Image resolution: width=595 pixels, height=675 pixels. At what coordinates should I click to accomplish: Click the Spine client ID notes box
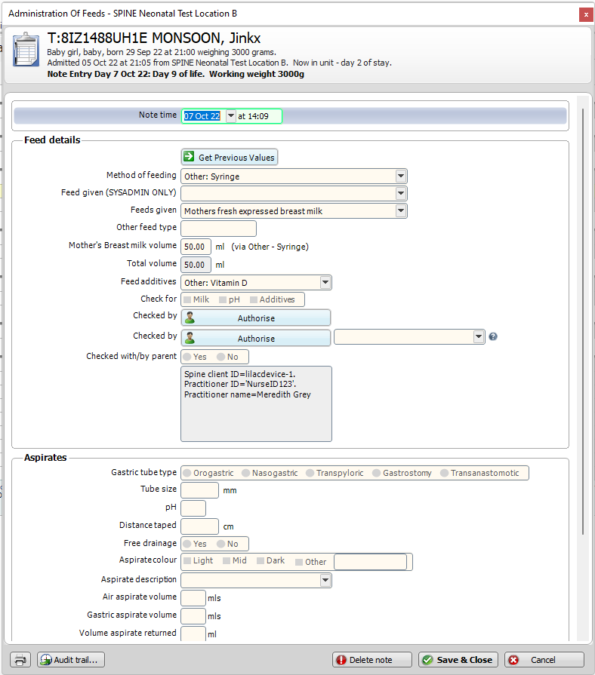(x=257, y=403)
